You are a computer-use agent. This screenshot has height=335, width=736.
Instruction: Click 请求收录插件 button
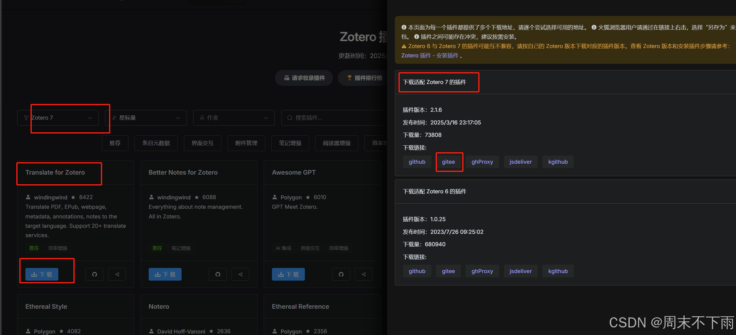point(304,78)
